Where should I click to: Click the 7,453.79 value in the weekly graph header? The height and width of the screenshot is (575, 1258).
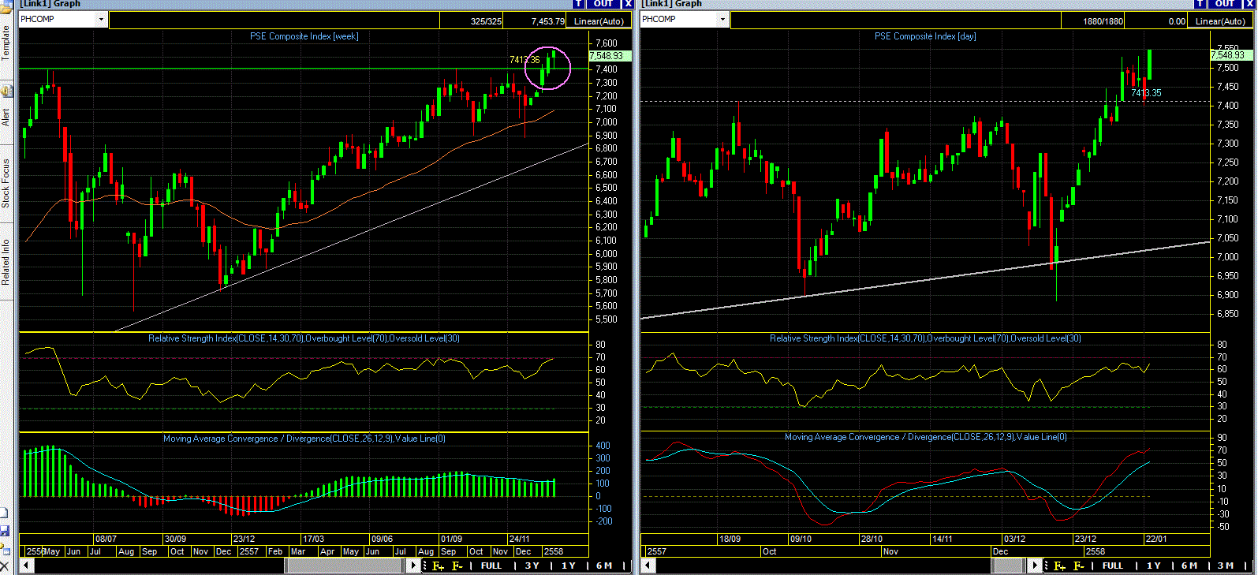tap(548, 21)
